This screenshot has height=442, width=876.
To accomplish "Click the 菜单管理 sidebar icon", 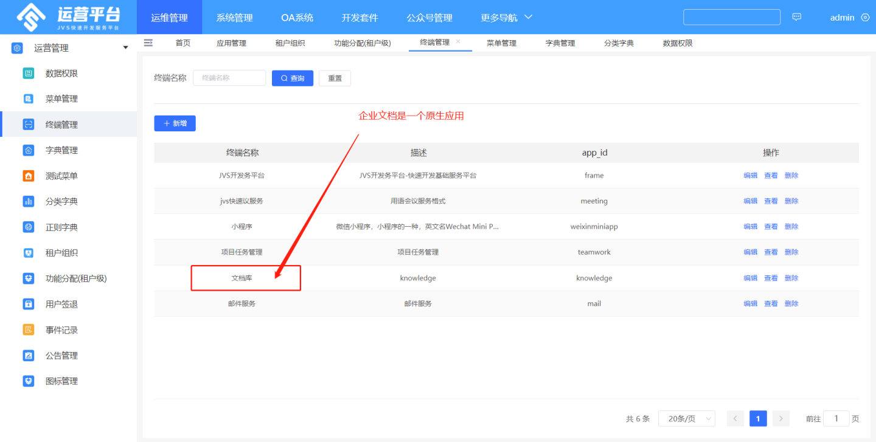I will pyautogui.click(x=29, y=99).
